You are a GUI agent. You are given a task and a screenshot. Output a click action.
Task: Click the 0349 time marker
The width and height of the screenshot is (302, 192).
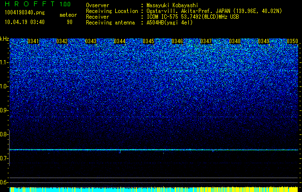pos(264,41)
